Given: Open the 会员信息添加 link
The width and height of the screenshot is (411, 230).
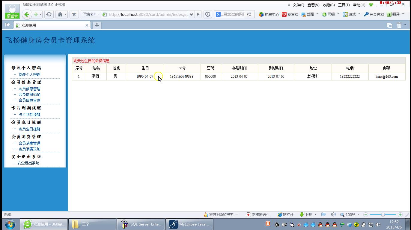Looking at the screenshot, I should tap(29, 95).
